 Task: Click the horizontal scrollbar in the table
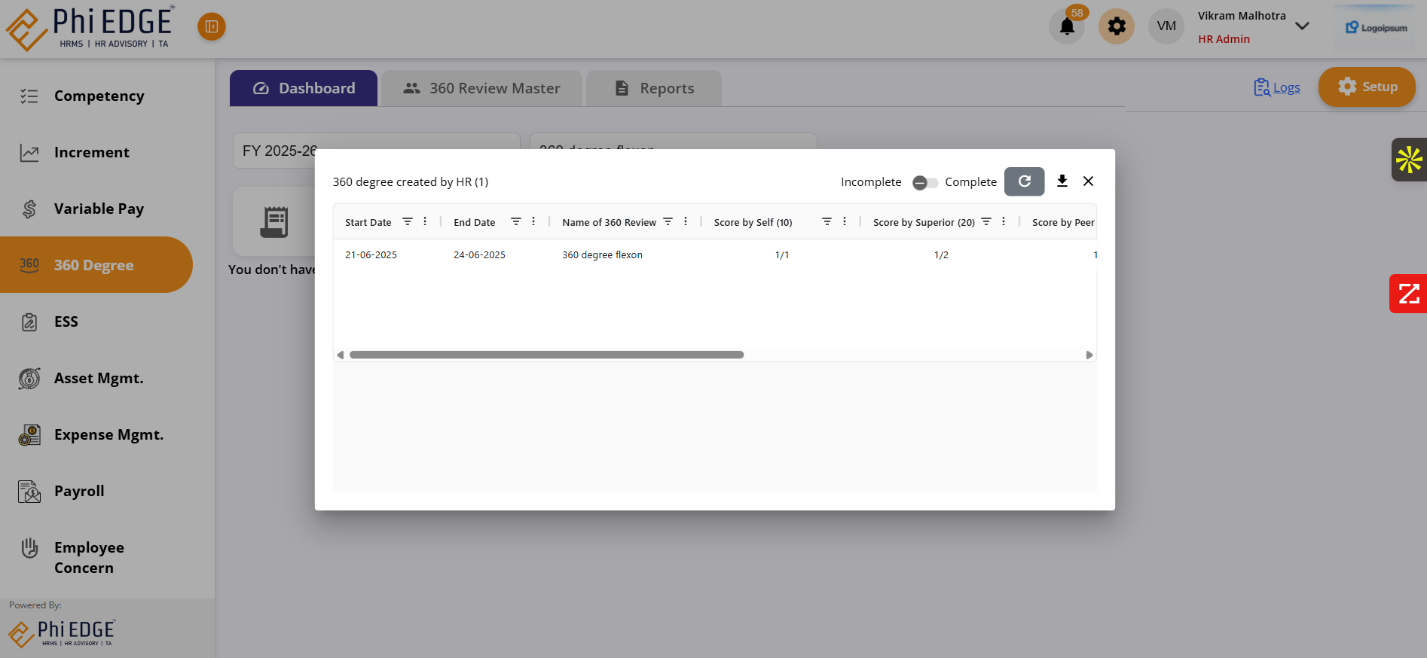(546, 355)
